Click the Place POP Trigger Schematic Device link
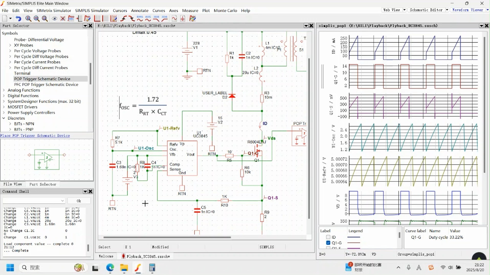 point(35,136)
